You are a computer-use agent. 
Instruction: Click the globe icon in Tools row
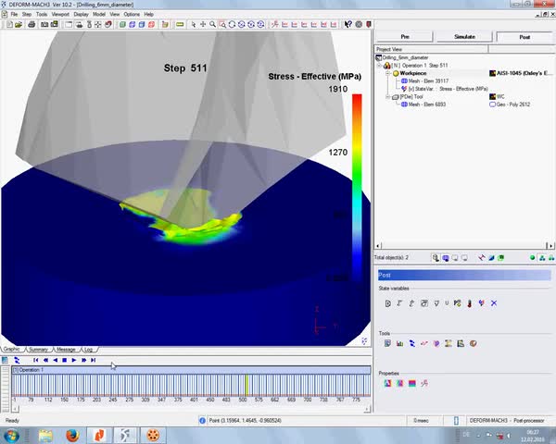(473, 343)
